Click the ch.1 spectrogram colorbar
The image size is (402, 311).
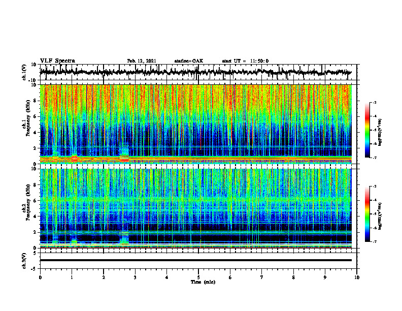(x=367, y=130)
